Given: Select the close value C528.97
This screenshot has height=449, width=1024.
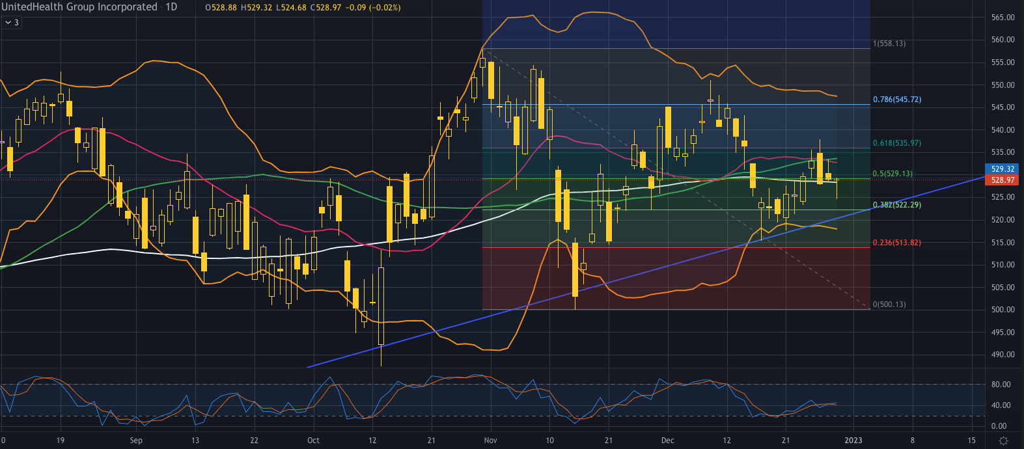Looking at the screenshot, I should (326, 8).
